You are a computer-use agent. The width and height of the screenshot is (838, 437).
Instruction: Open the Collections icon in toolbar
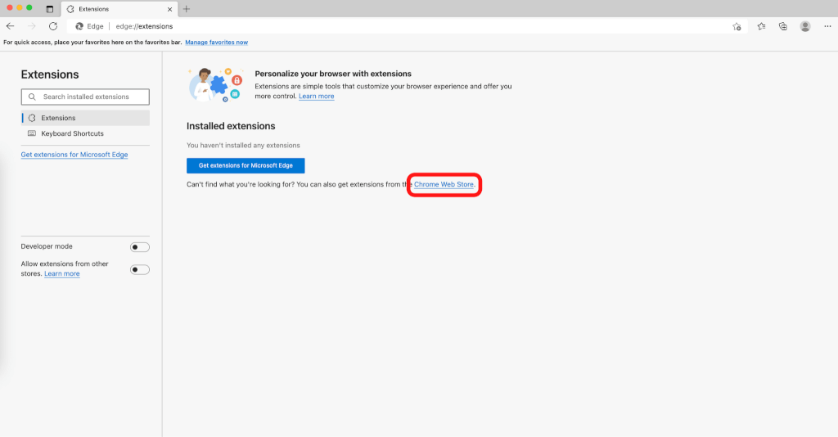(783, 26)
